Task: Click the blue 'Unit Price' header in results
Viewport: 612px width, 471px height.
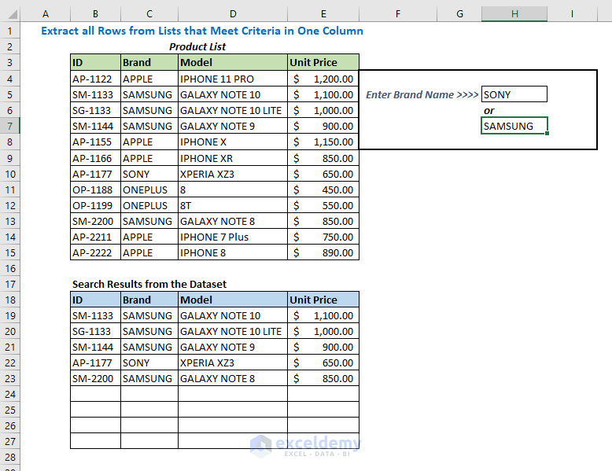Action: pyautogui.click(x=323, y=300)
